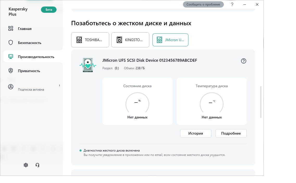Open the Подписка активна account entry
This screenshot has width=296, height=183.
point(31,90)
